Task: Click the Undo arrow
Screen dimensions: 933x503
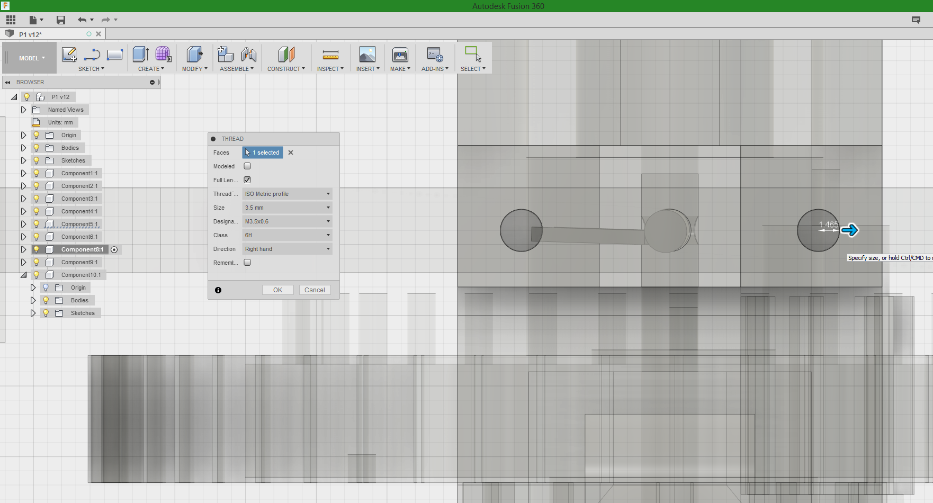Action: point(82,20)
